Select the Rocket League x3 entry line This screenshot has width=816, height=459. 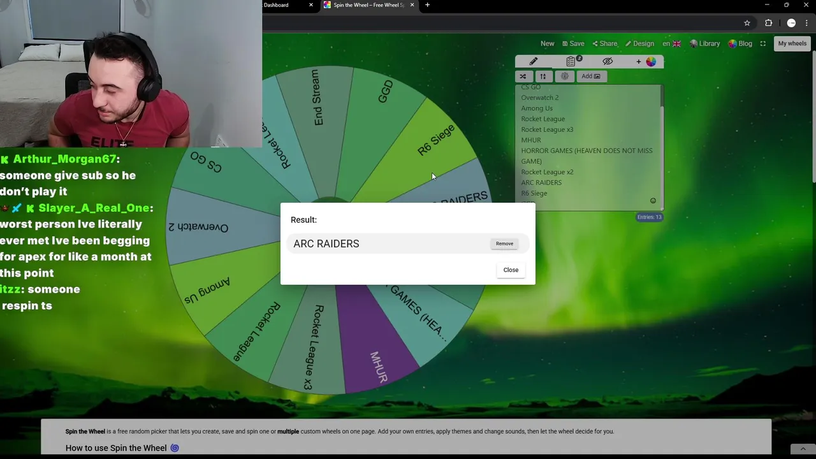coord(547,129)
